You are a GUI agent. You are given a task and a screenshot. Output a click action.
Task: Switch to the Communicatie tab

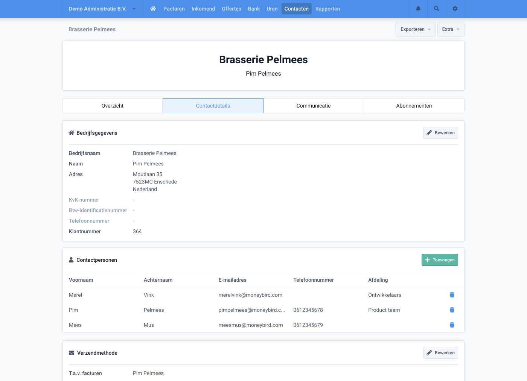(x=314, y=106)
